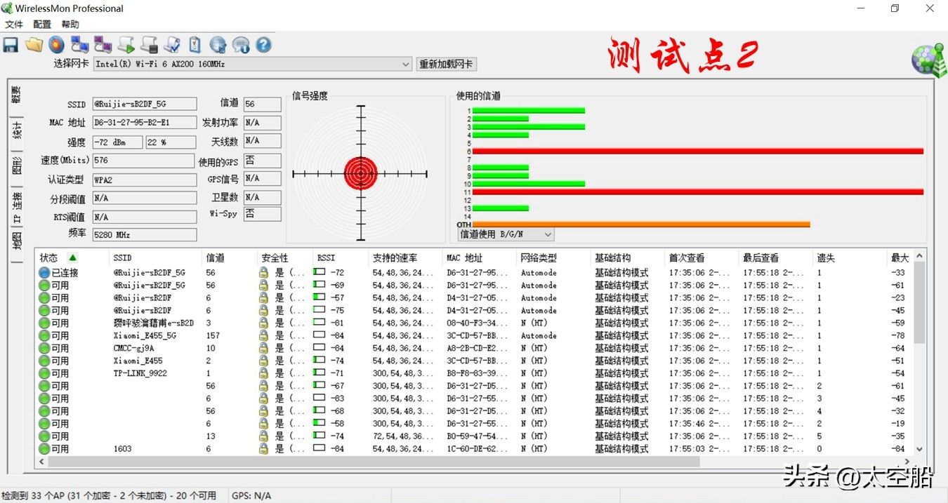Open the 配置 menu
The width and height of the screenshot is (948, 503).
pos(42,25)
